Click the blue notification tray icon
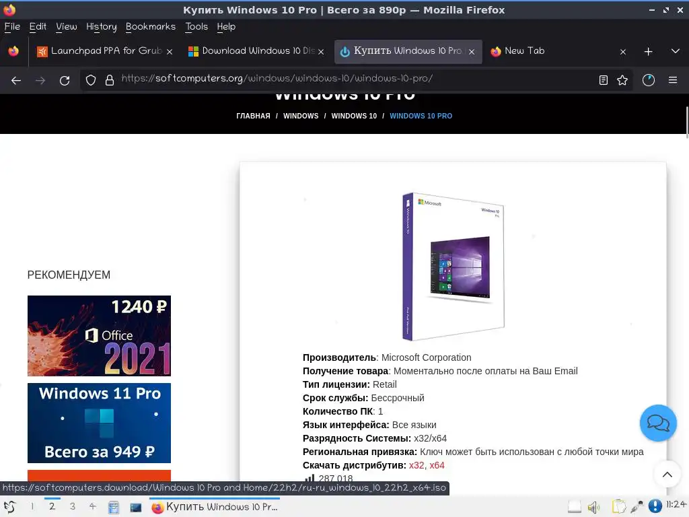 tap(655, 506)
